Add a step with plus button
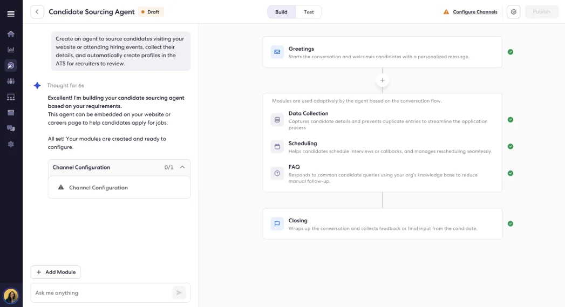Viewport: 565px width, 307px height. (x=382, y=80)
